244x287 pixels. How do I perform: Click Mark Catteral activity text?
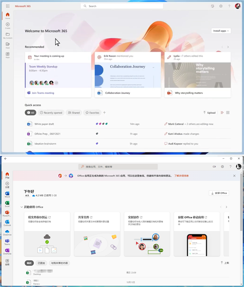[x=191, y=124]
